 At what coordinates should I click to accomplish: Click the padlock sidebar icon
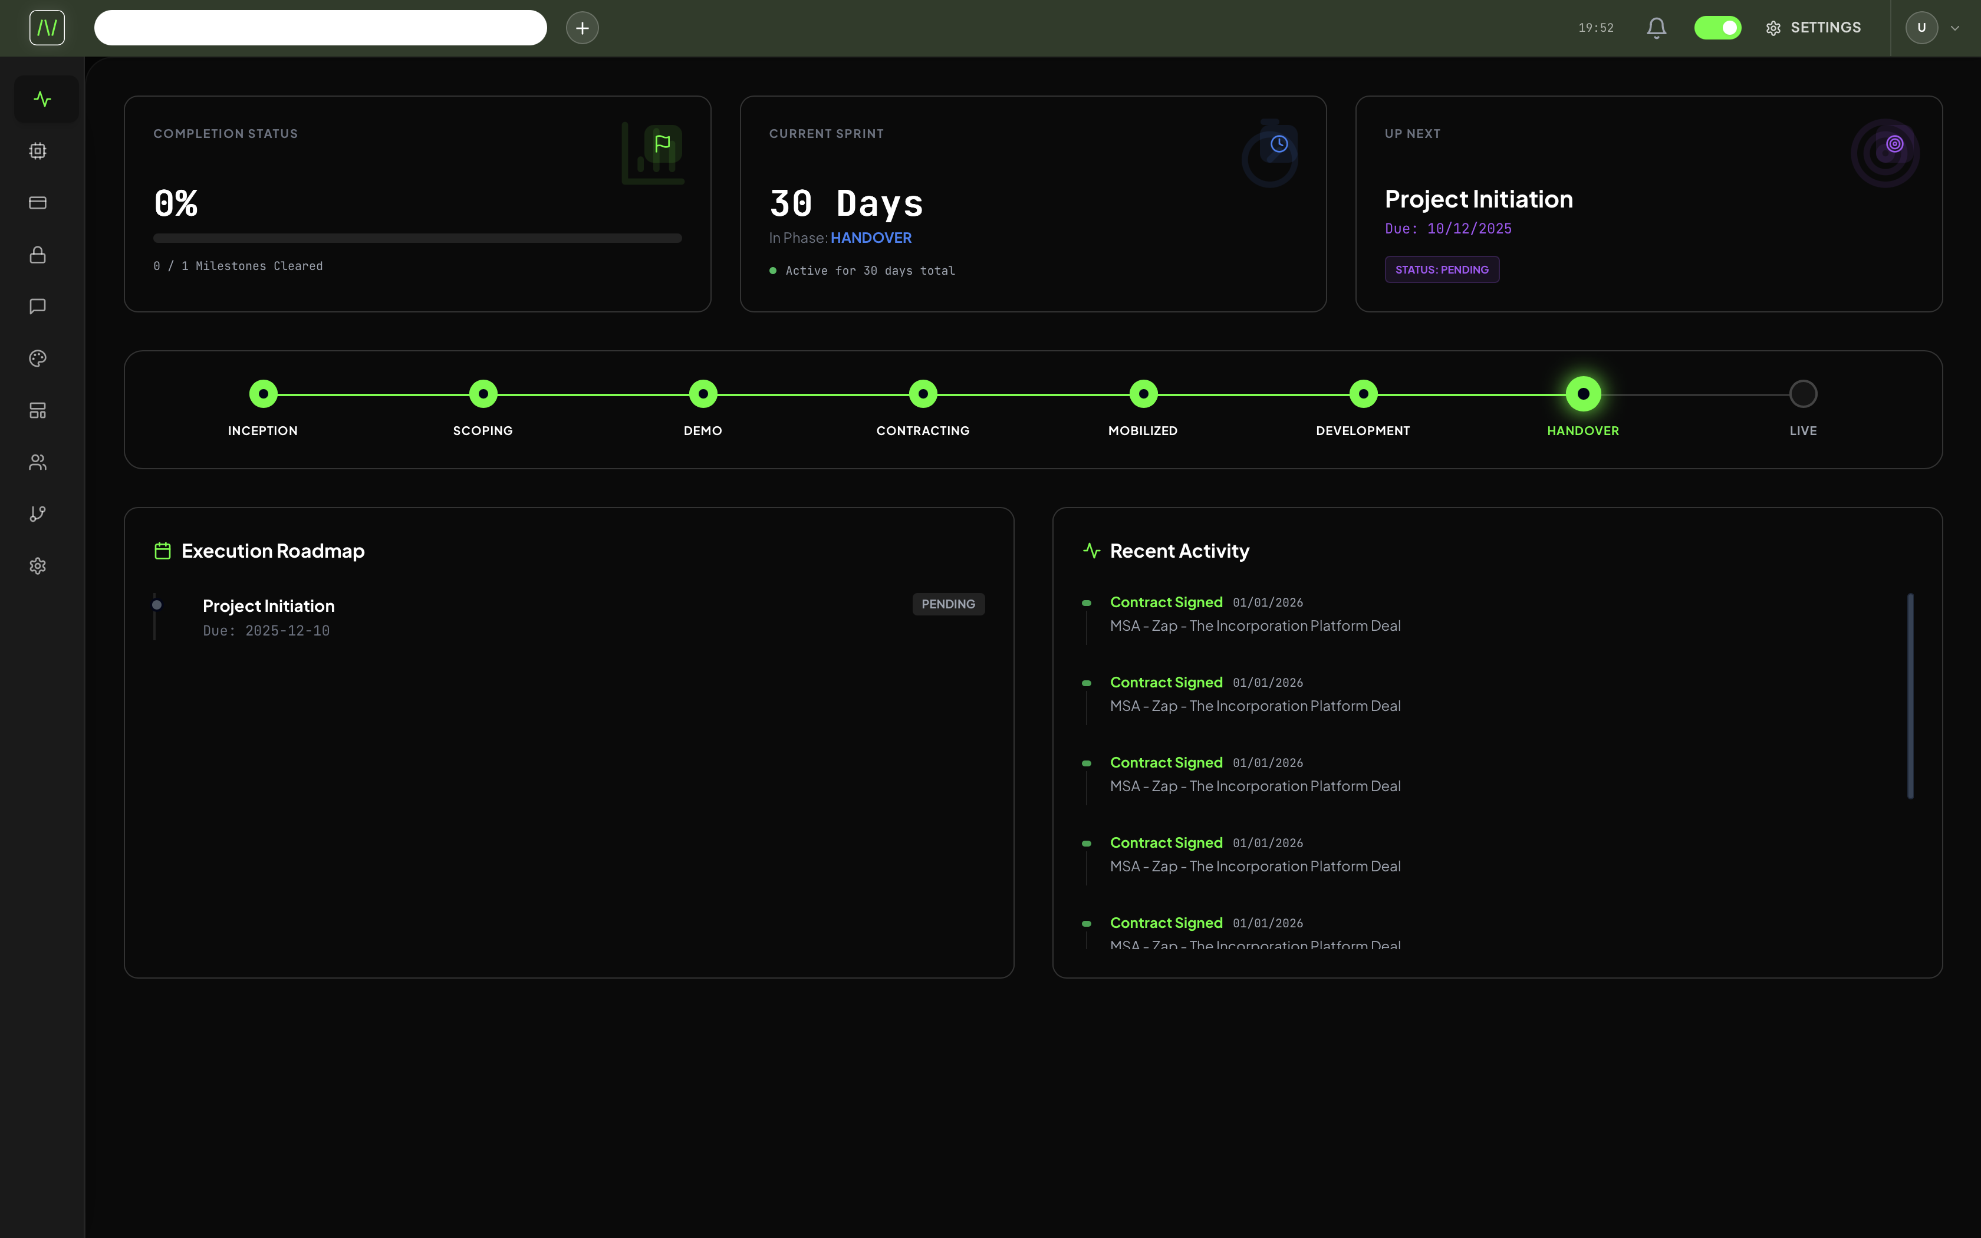coord(38,255)
